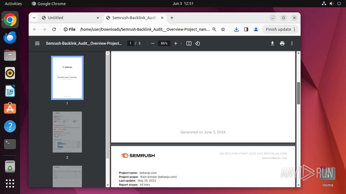Print the PDF document
This screenshot has width=346, height=194.
pos(282,43)
